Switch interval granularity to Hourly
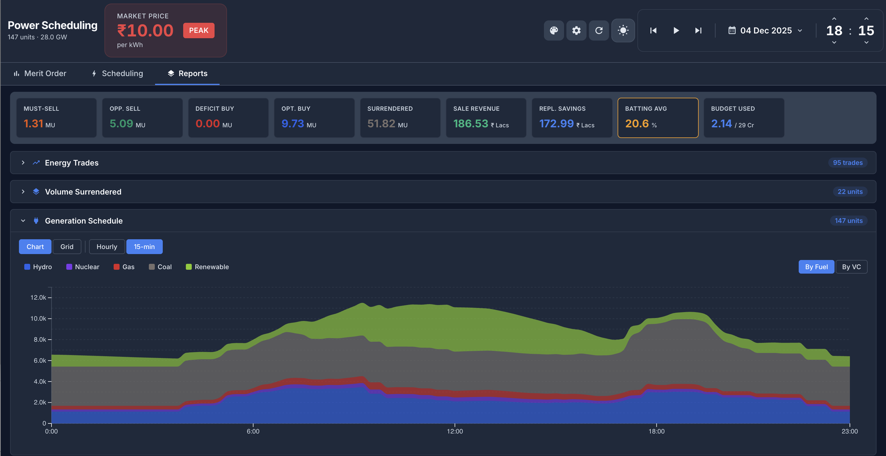 tap(107, 246)
